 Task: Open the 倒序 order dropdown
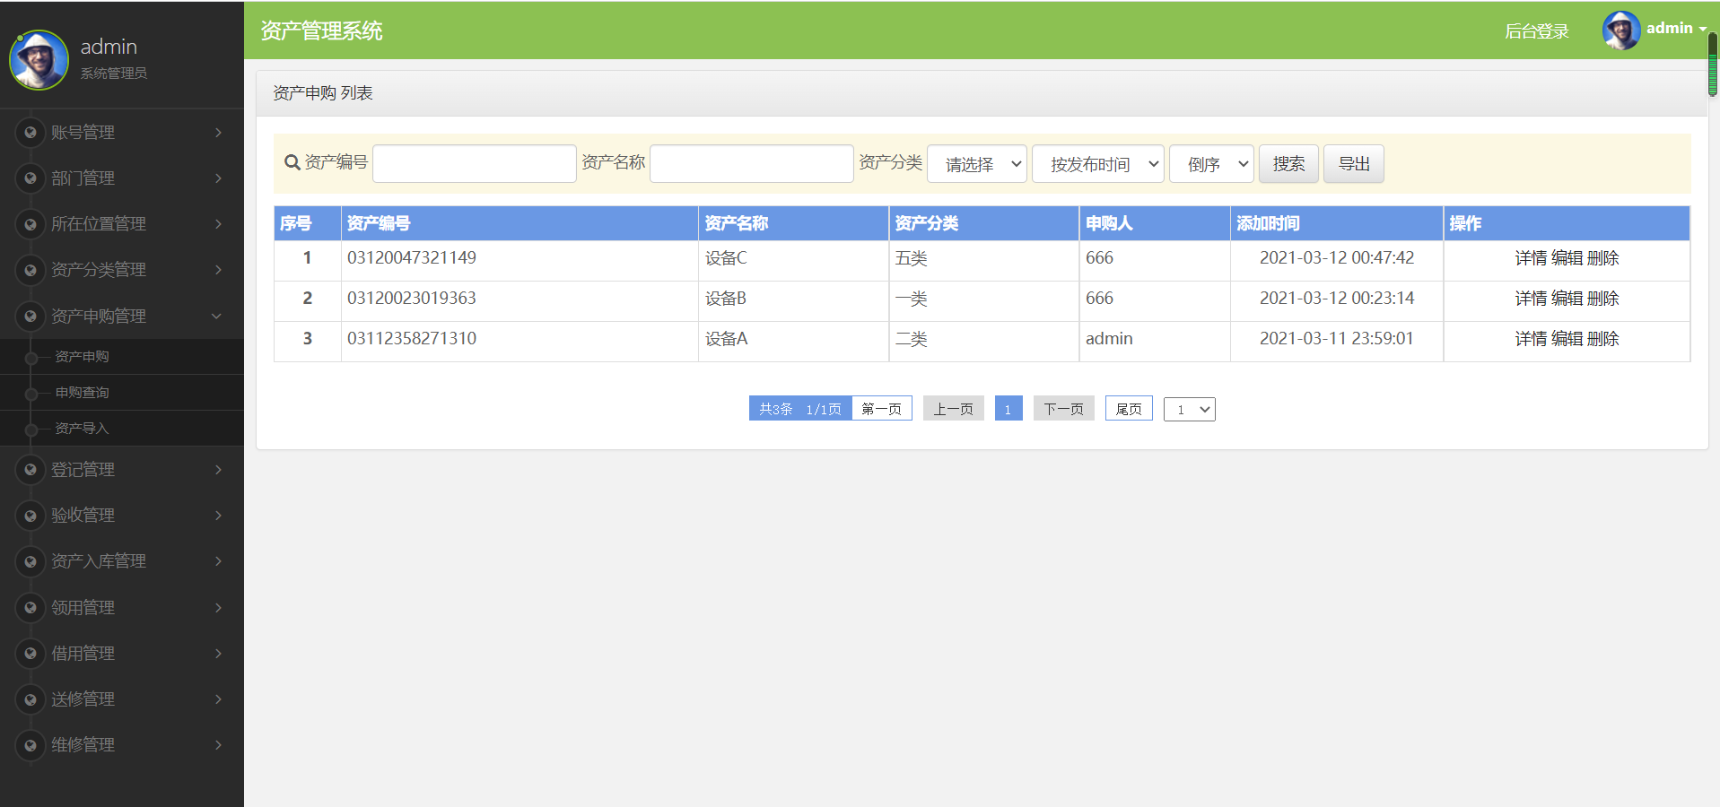click(x=1211, y=164)
